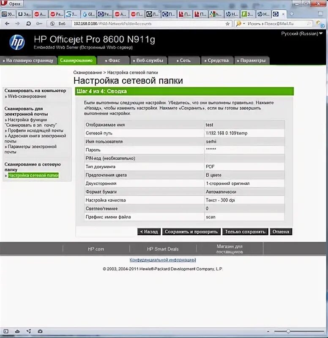
Task: Click the 'Только сохранить' button
Action: pos(245,232)
